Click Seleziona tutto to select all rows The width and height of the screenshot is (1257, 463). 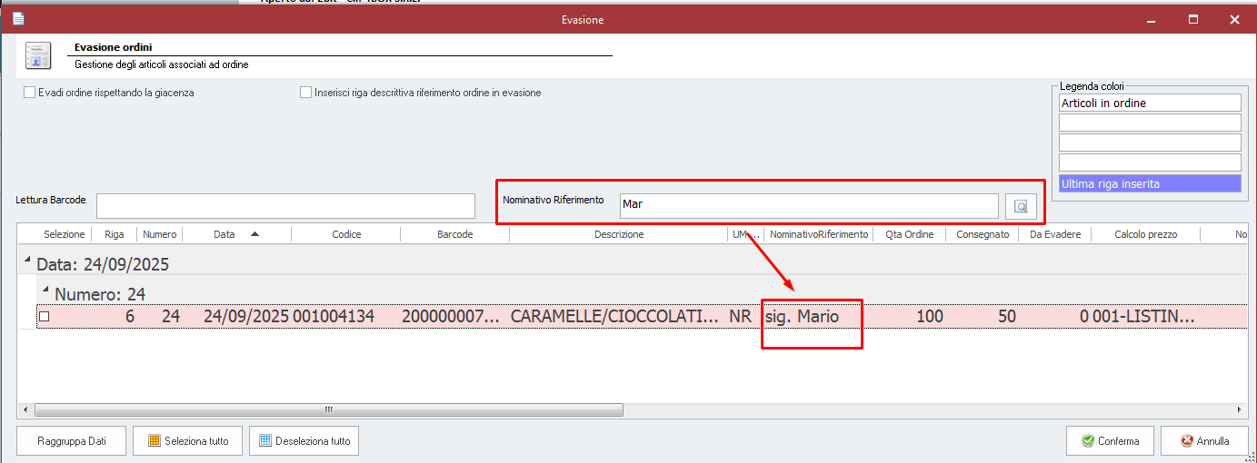tap(187, 441)
